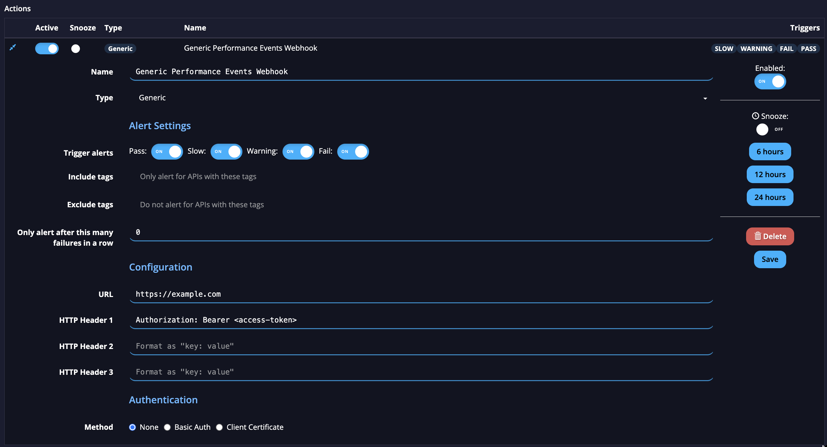Screen dimensions: 827x447
Task: Disable Pass alerts toggle
Action: [167, 151]
